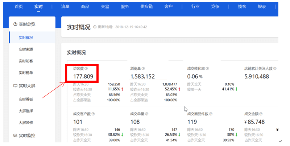Click the 41.41% conversion change value
290x146 pixels.
(x=228, y=89)
